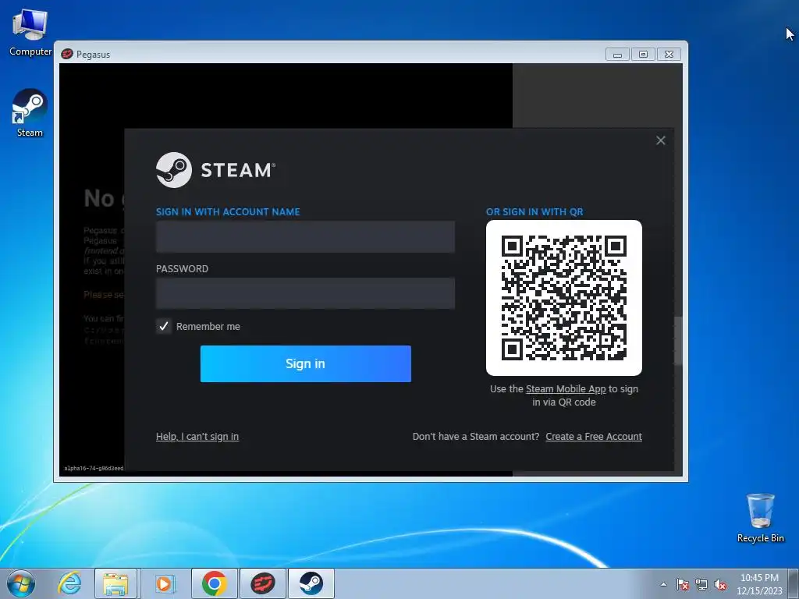Switch to Pegasus in the taskbar
This screenshot has height=599, width=799.
point(262,583)
